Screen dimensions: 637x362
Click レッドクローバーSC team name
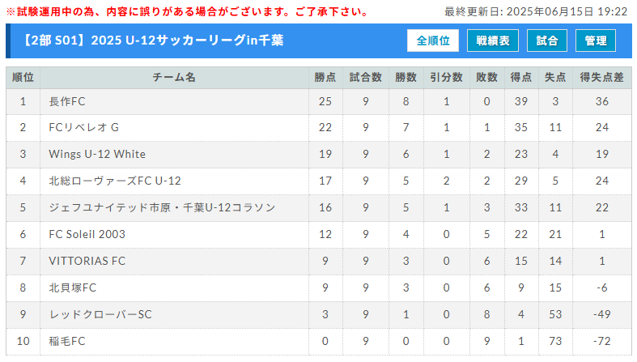(100, 314)
